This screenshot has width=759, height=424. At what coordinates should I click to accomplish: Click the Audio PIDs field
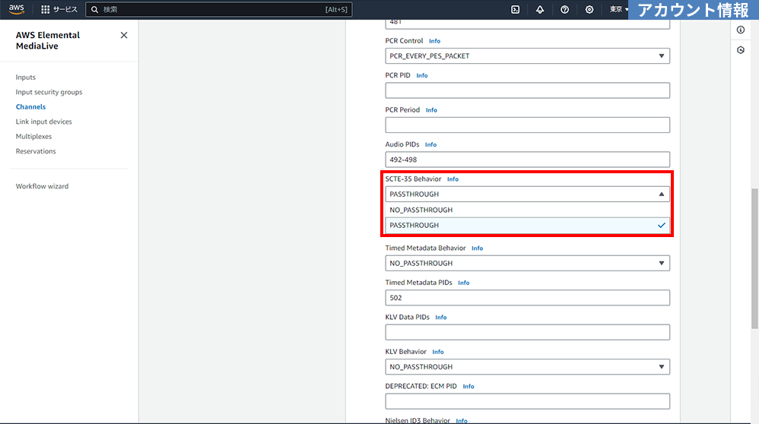point(527,160)
